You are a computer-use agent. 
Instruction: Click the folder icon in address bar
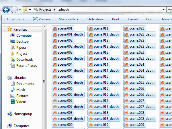(x=25, y=9)
